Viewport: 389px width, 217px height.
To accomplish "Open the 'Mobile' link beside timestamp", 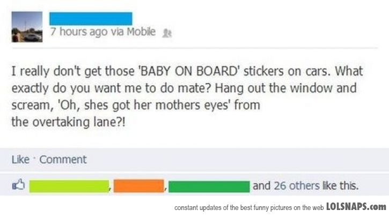I will click(141, 32).
